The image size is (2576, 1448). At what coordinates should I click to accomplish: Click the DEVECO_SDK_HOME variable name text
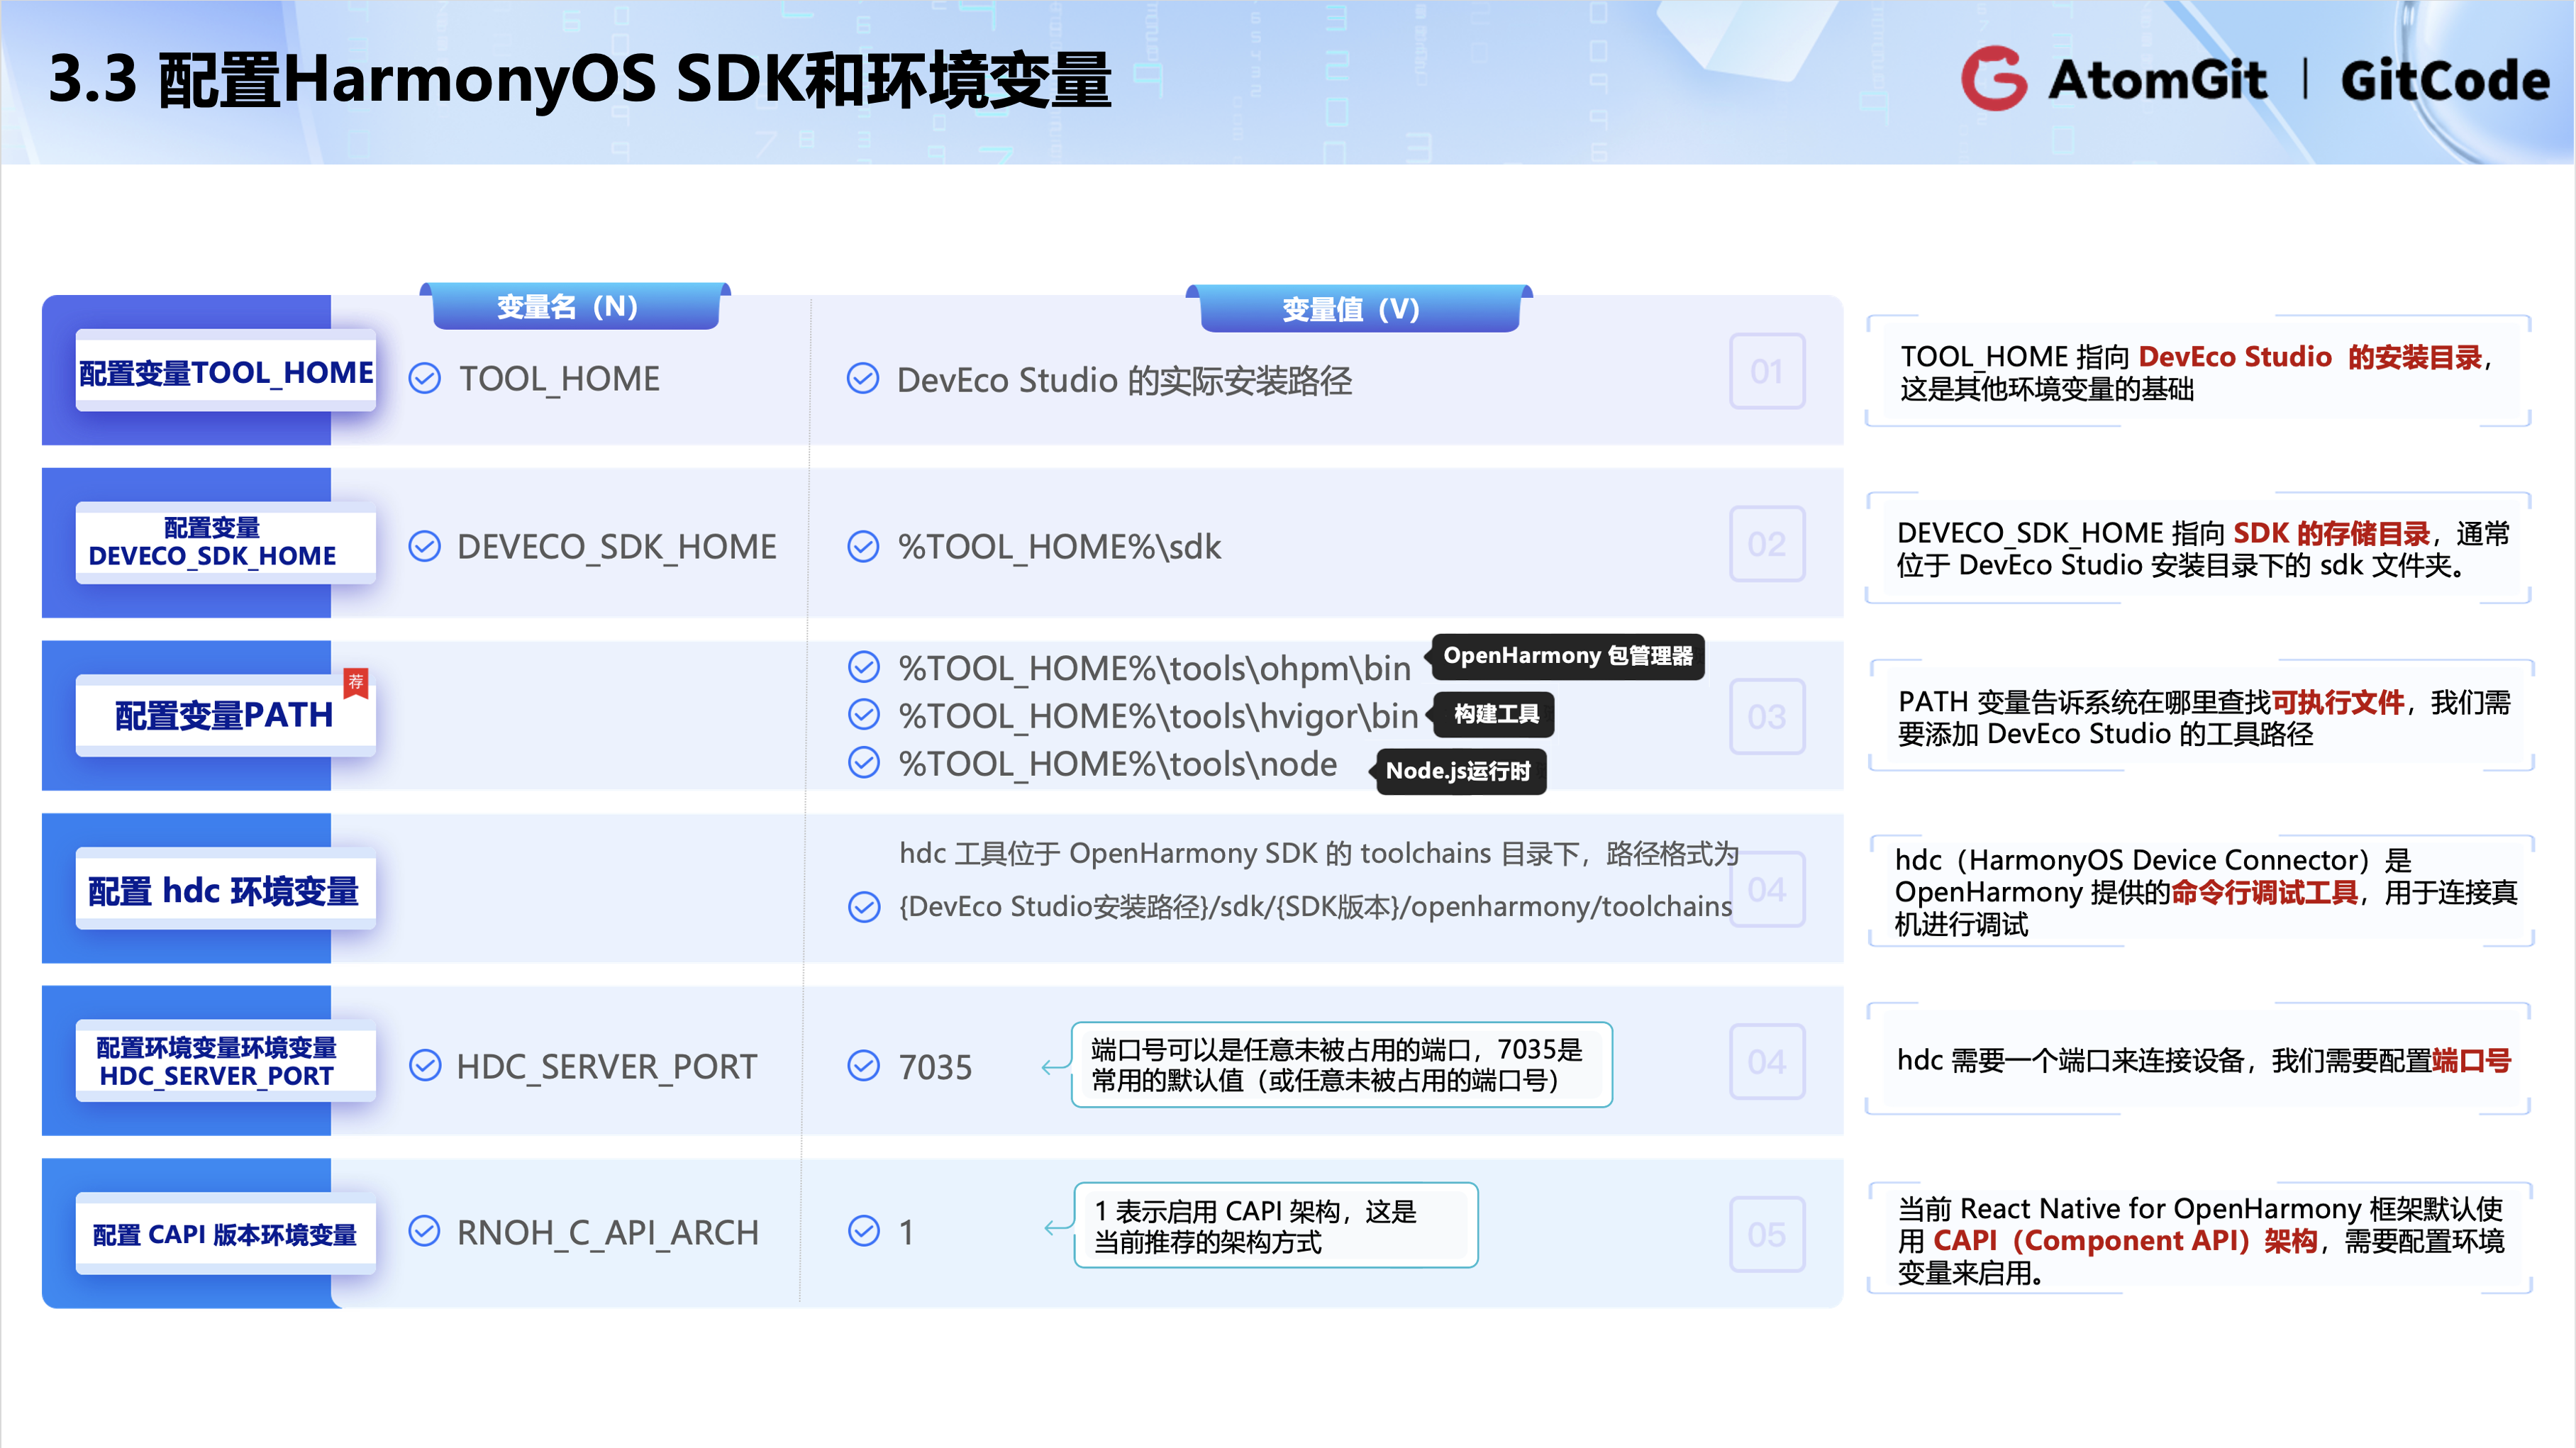pos(616,547)
